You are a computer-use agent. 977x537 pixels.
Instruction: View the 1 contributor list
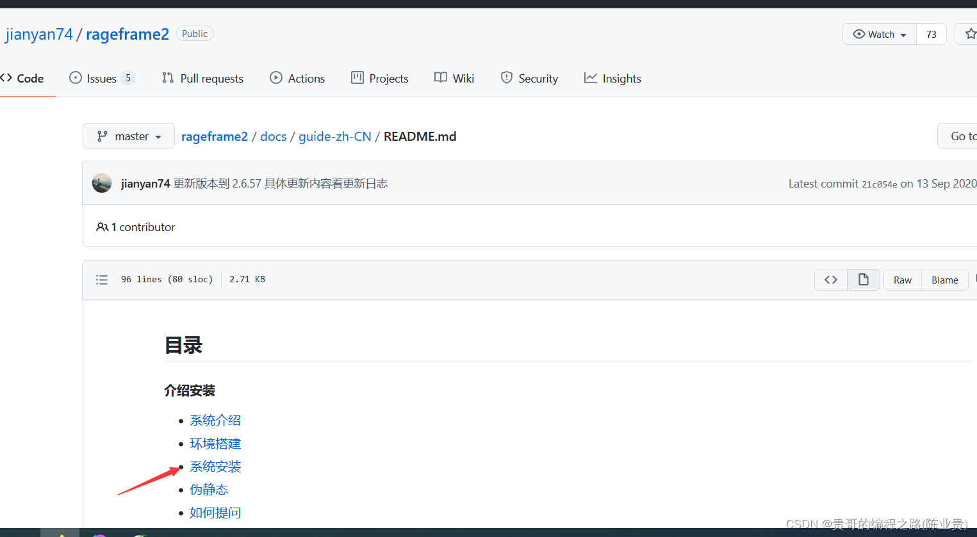(x=135, y=227)
